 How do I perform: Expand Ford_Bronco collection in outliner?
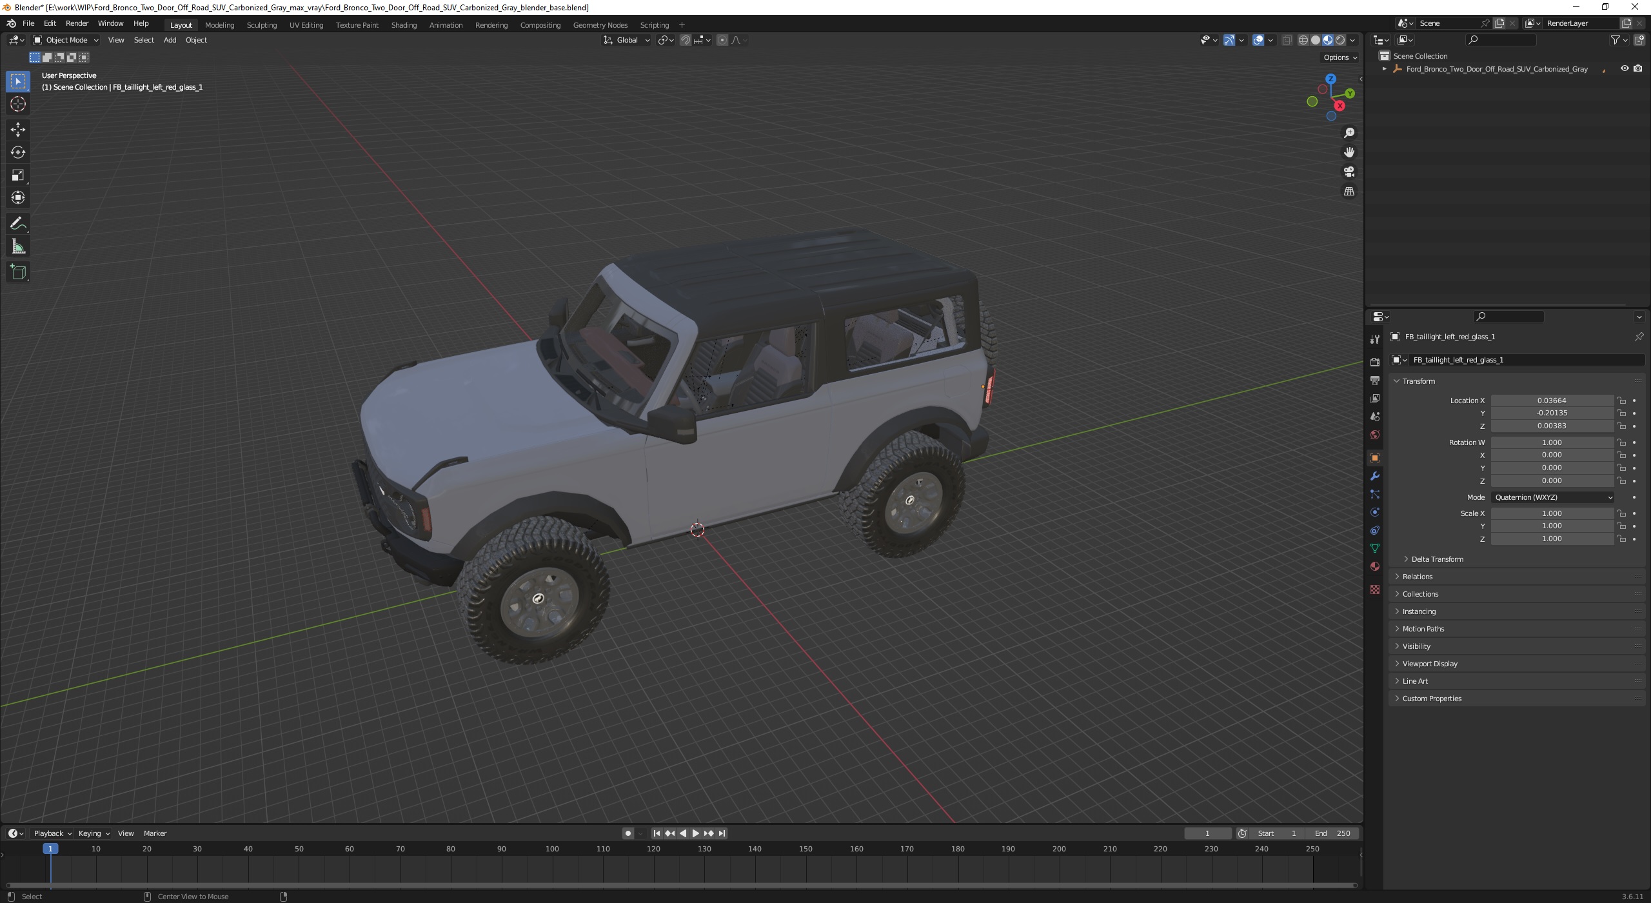tap(1384, 69)
